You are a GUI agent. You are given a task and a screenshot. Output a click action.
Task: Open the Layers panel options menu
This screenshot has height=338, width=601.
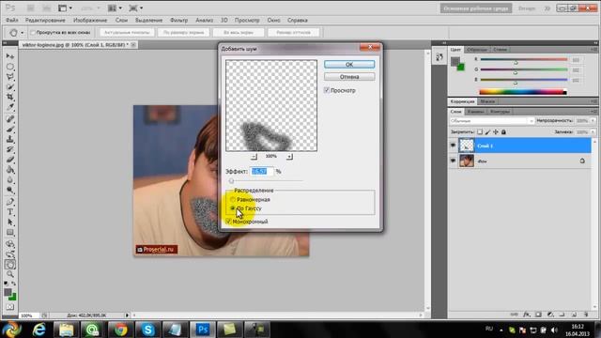593,112
